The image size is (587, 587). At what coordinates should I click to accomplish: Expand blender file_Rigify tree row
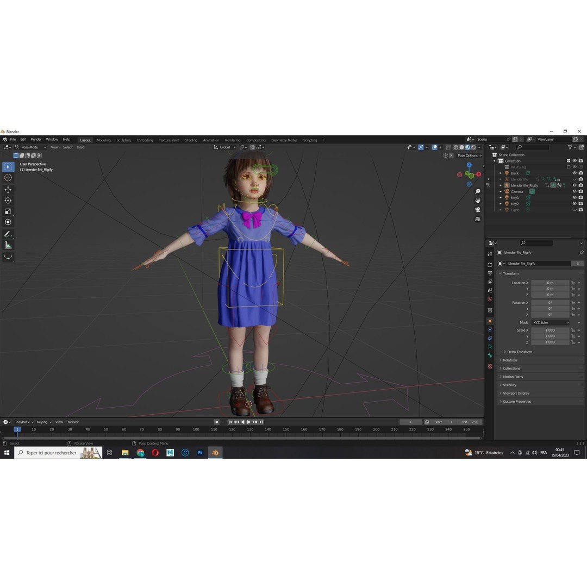click(501, 185)
